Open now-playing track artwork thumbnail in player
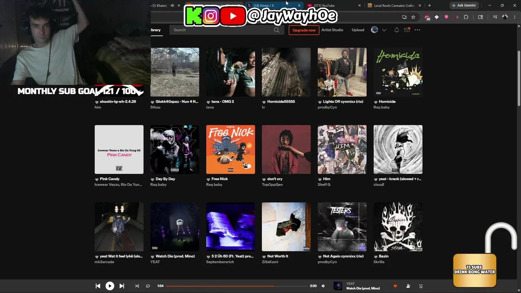 pyautogui.click(x=338, y=286)
